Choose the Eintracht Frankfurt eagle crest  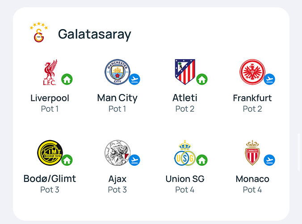[x=252, y=72]
